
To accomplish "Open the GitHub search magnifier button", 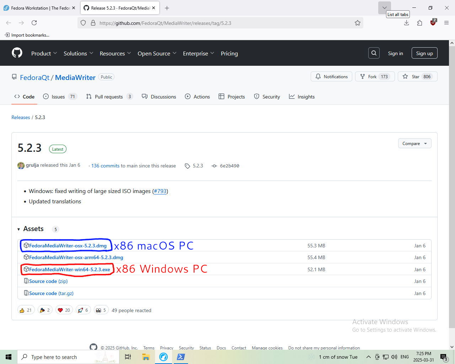I will (374, 53).
